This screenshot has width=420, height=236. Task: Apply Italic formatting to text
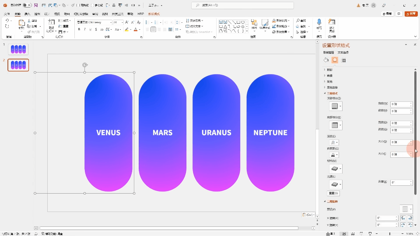85,30
